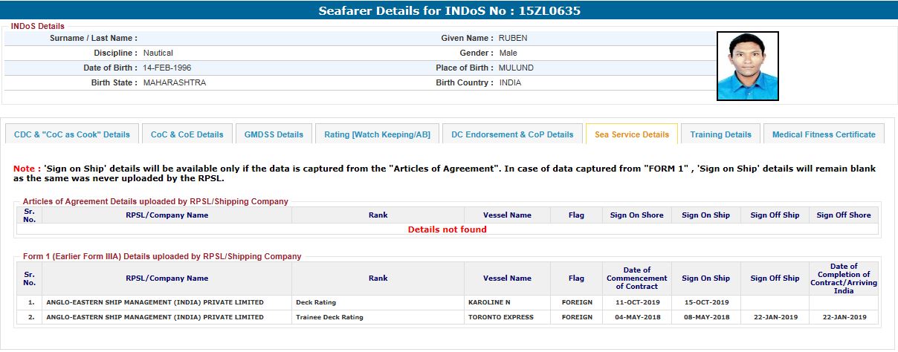Image resolution: width=898 pixels, height=352 pixels.
Task: Click the Sign Off Ship date 22-JAN-2019
Action: pos(775,317)
